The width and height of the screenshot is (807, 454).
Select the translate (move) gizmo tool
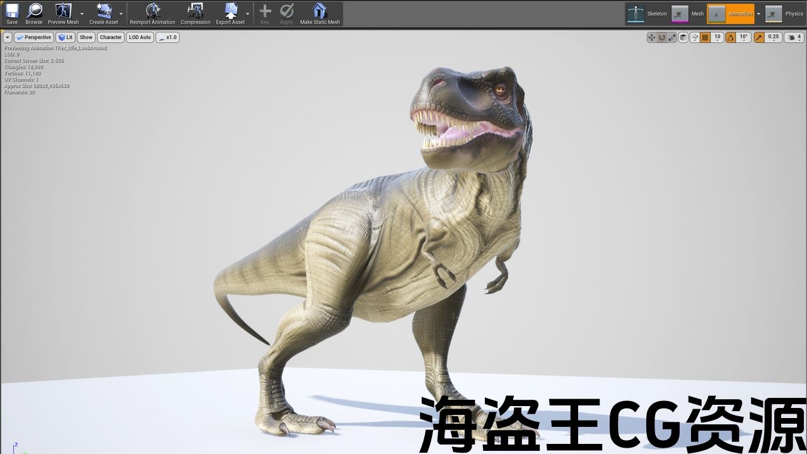coord(652,37)
